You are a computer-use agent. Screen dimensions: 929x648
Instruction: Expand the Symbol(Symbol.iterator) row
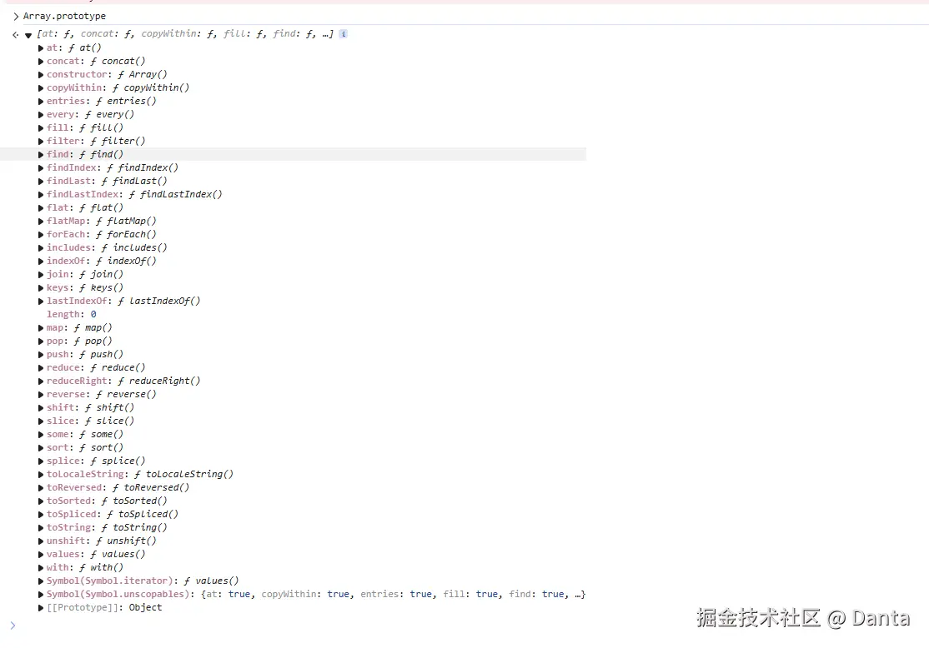[x=41, y=581]
